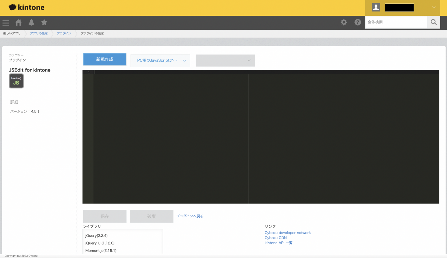This screenshot has width=447, height=258.
Task: Click the search magnifier icon
Action: [x=433, y=22]
